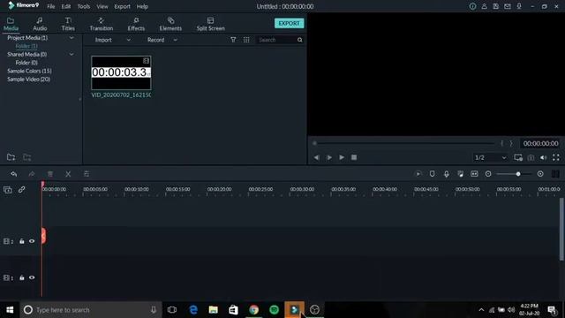Adjust the timeline zoom slider handle
565x318 pixels.
coord(518,174)
